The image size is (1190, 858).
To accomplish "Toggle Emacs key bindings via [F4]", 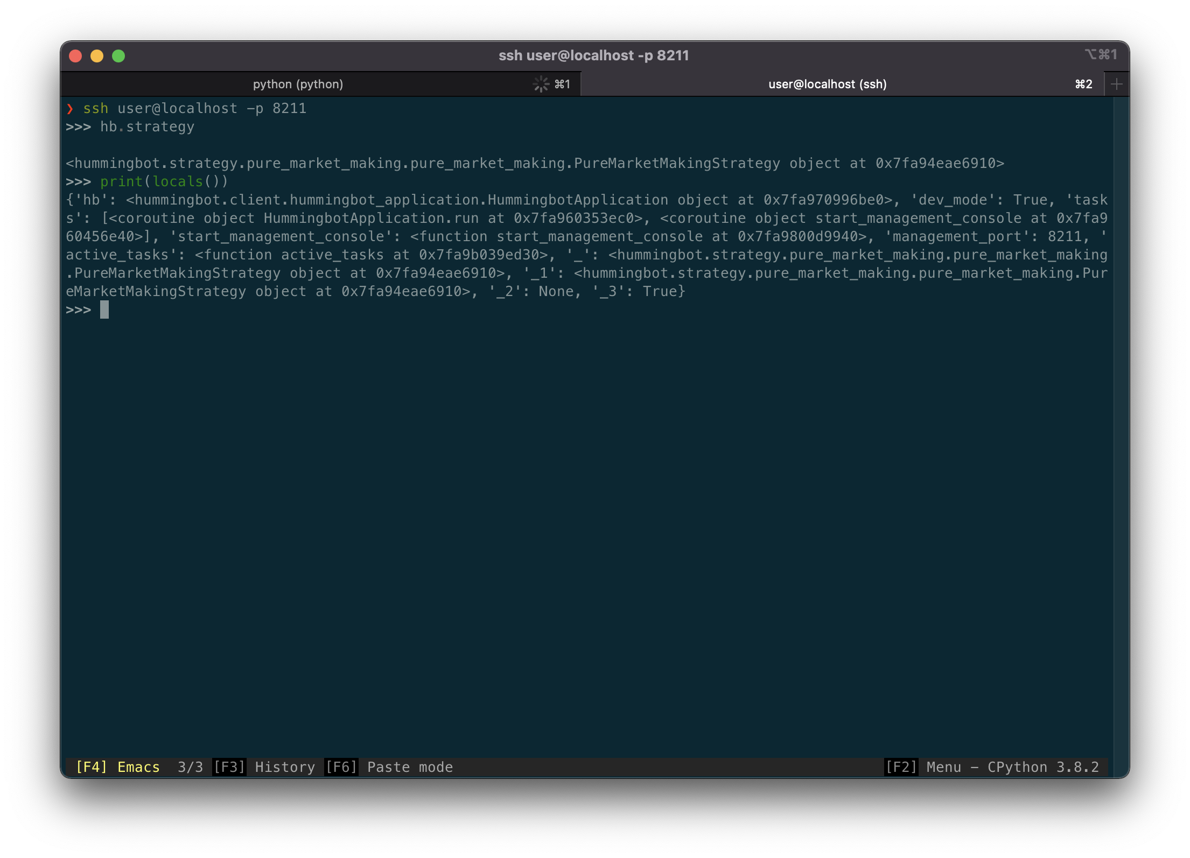I will [x=92, y=766].
